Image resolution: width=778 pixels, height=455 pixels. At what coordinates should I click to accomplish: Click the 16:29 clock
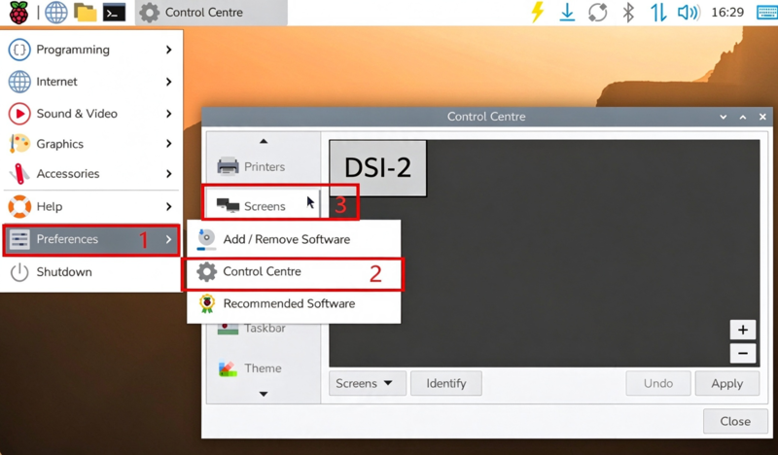pyautogui.click(x=727, y=13)
